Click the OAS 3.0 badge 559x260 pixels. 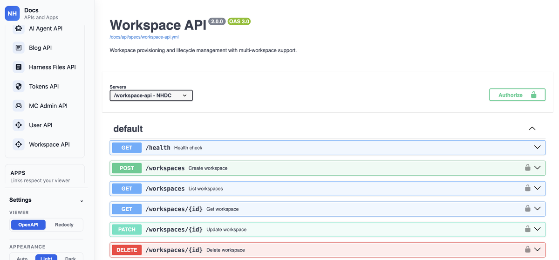click(239, 21)
